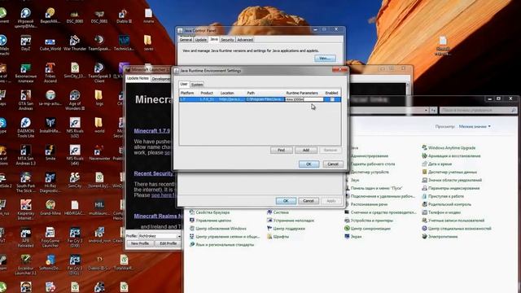Toggle the Enabled checkbox for the Java runtime row
The image size is (521, 293).
tap(332, 99)
